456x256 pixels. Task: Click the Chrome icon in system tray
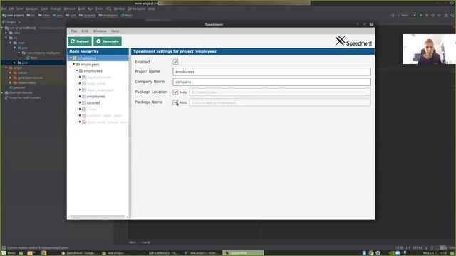click(370, 253)
